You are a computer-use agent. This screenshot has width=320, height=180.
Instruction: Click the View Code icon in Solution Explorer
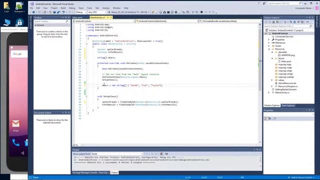(307, 22)
